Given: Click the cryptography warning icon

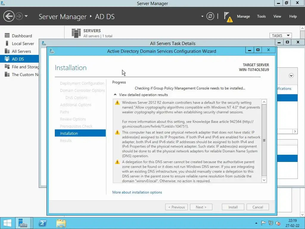Looking at the screenshot, I should tap(117, 103).
